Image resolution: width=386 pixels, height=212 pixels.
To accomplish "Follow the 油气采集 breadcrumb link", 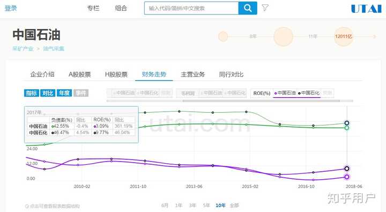I will (x=54, y=48).
